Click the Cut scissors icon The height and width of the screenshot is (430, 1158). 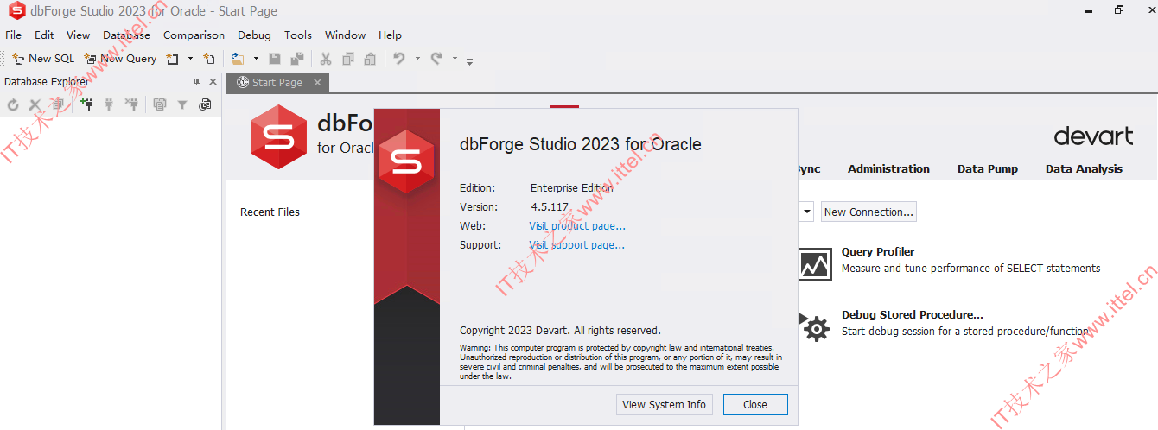pyautogui.click(x=326, y=59)
